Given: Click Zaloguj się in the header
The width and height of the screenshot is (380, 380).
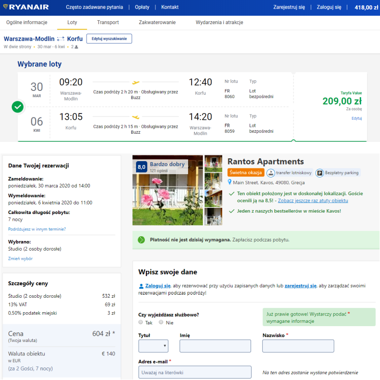Looking at the screenshot, I should click(329, 7).
